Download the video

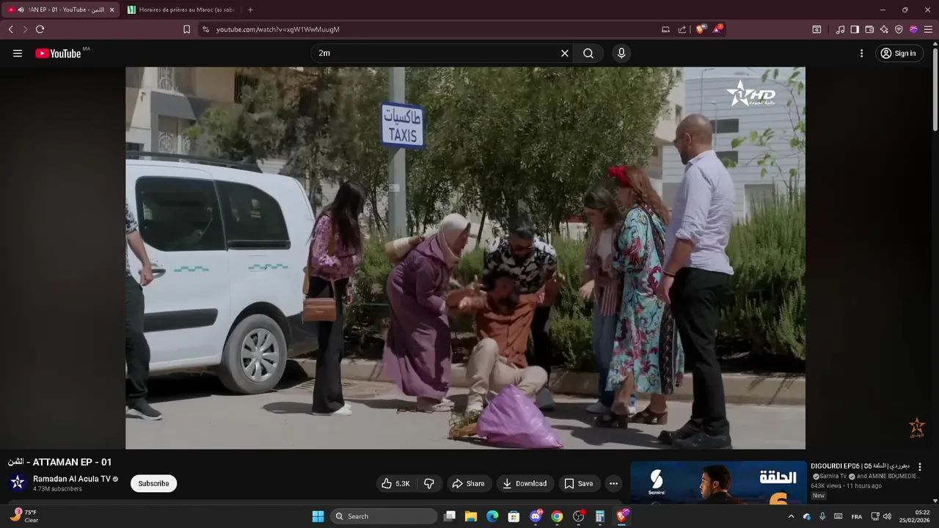(x=525, y=483)
